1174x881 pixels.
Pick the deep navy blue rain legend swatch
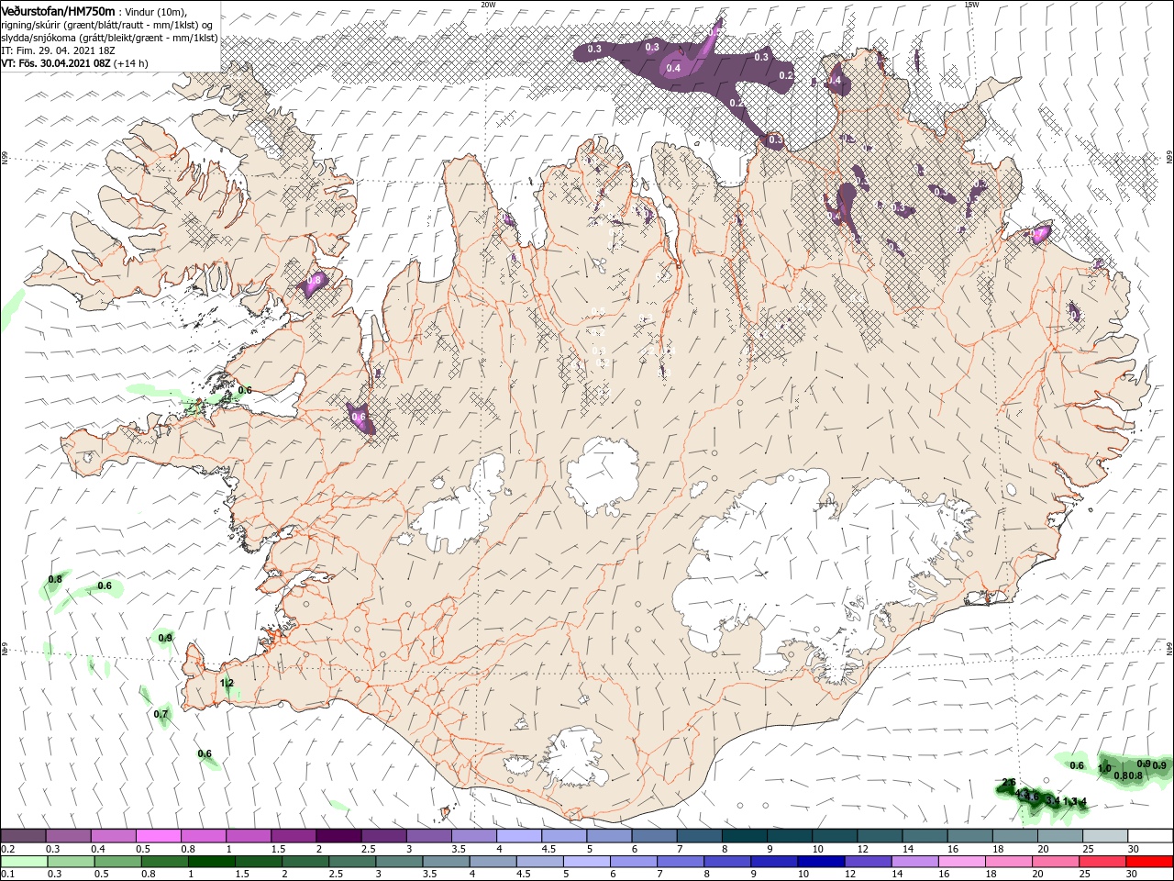(821, 862)
